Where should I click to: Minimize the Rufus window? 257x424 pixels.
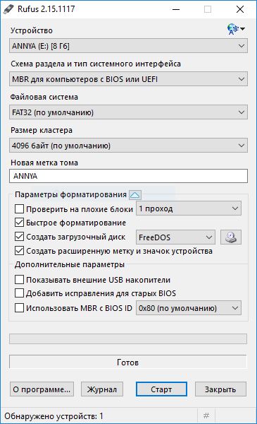176,9
